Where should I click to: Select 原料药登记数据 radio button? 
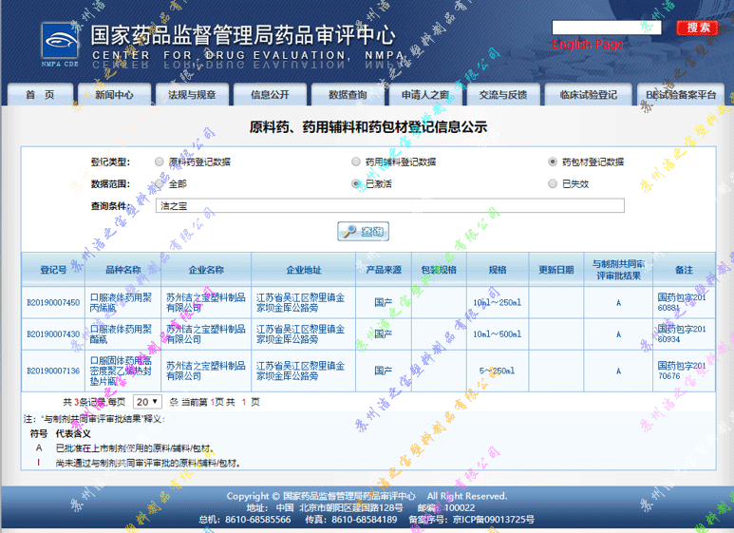pos(160,162)
